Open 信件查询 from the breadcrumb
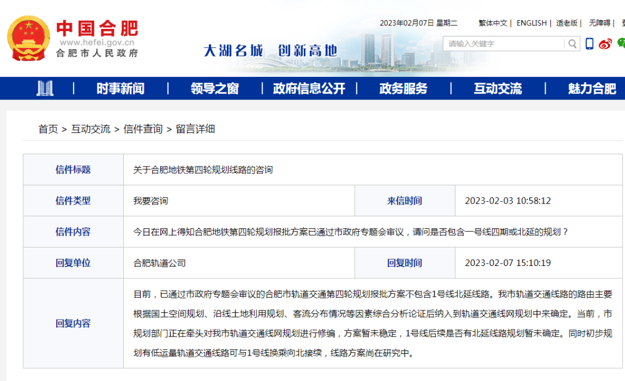 pos(144,131)
